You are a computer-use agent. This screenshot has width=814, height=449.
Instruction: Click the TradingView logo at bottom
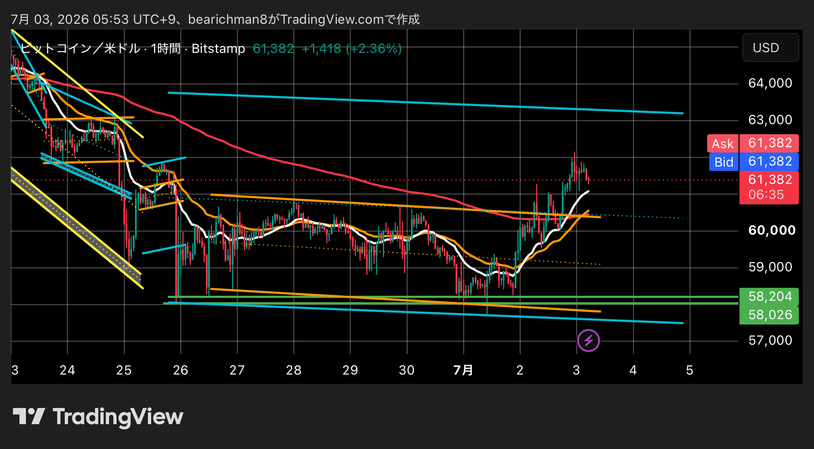98,417
